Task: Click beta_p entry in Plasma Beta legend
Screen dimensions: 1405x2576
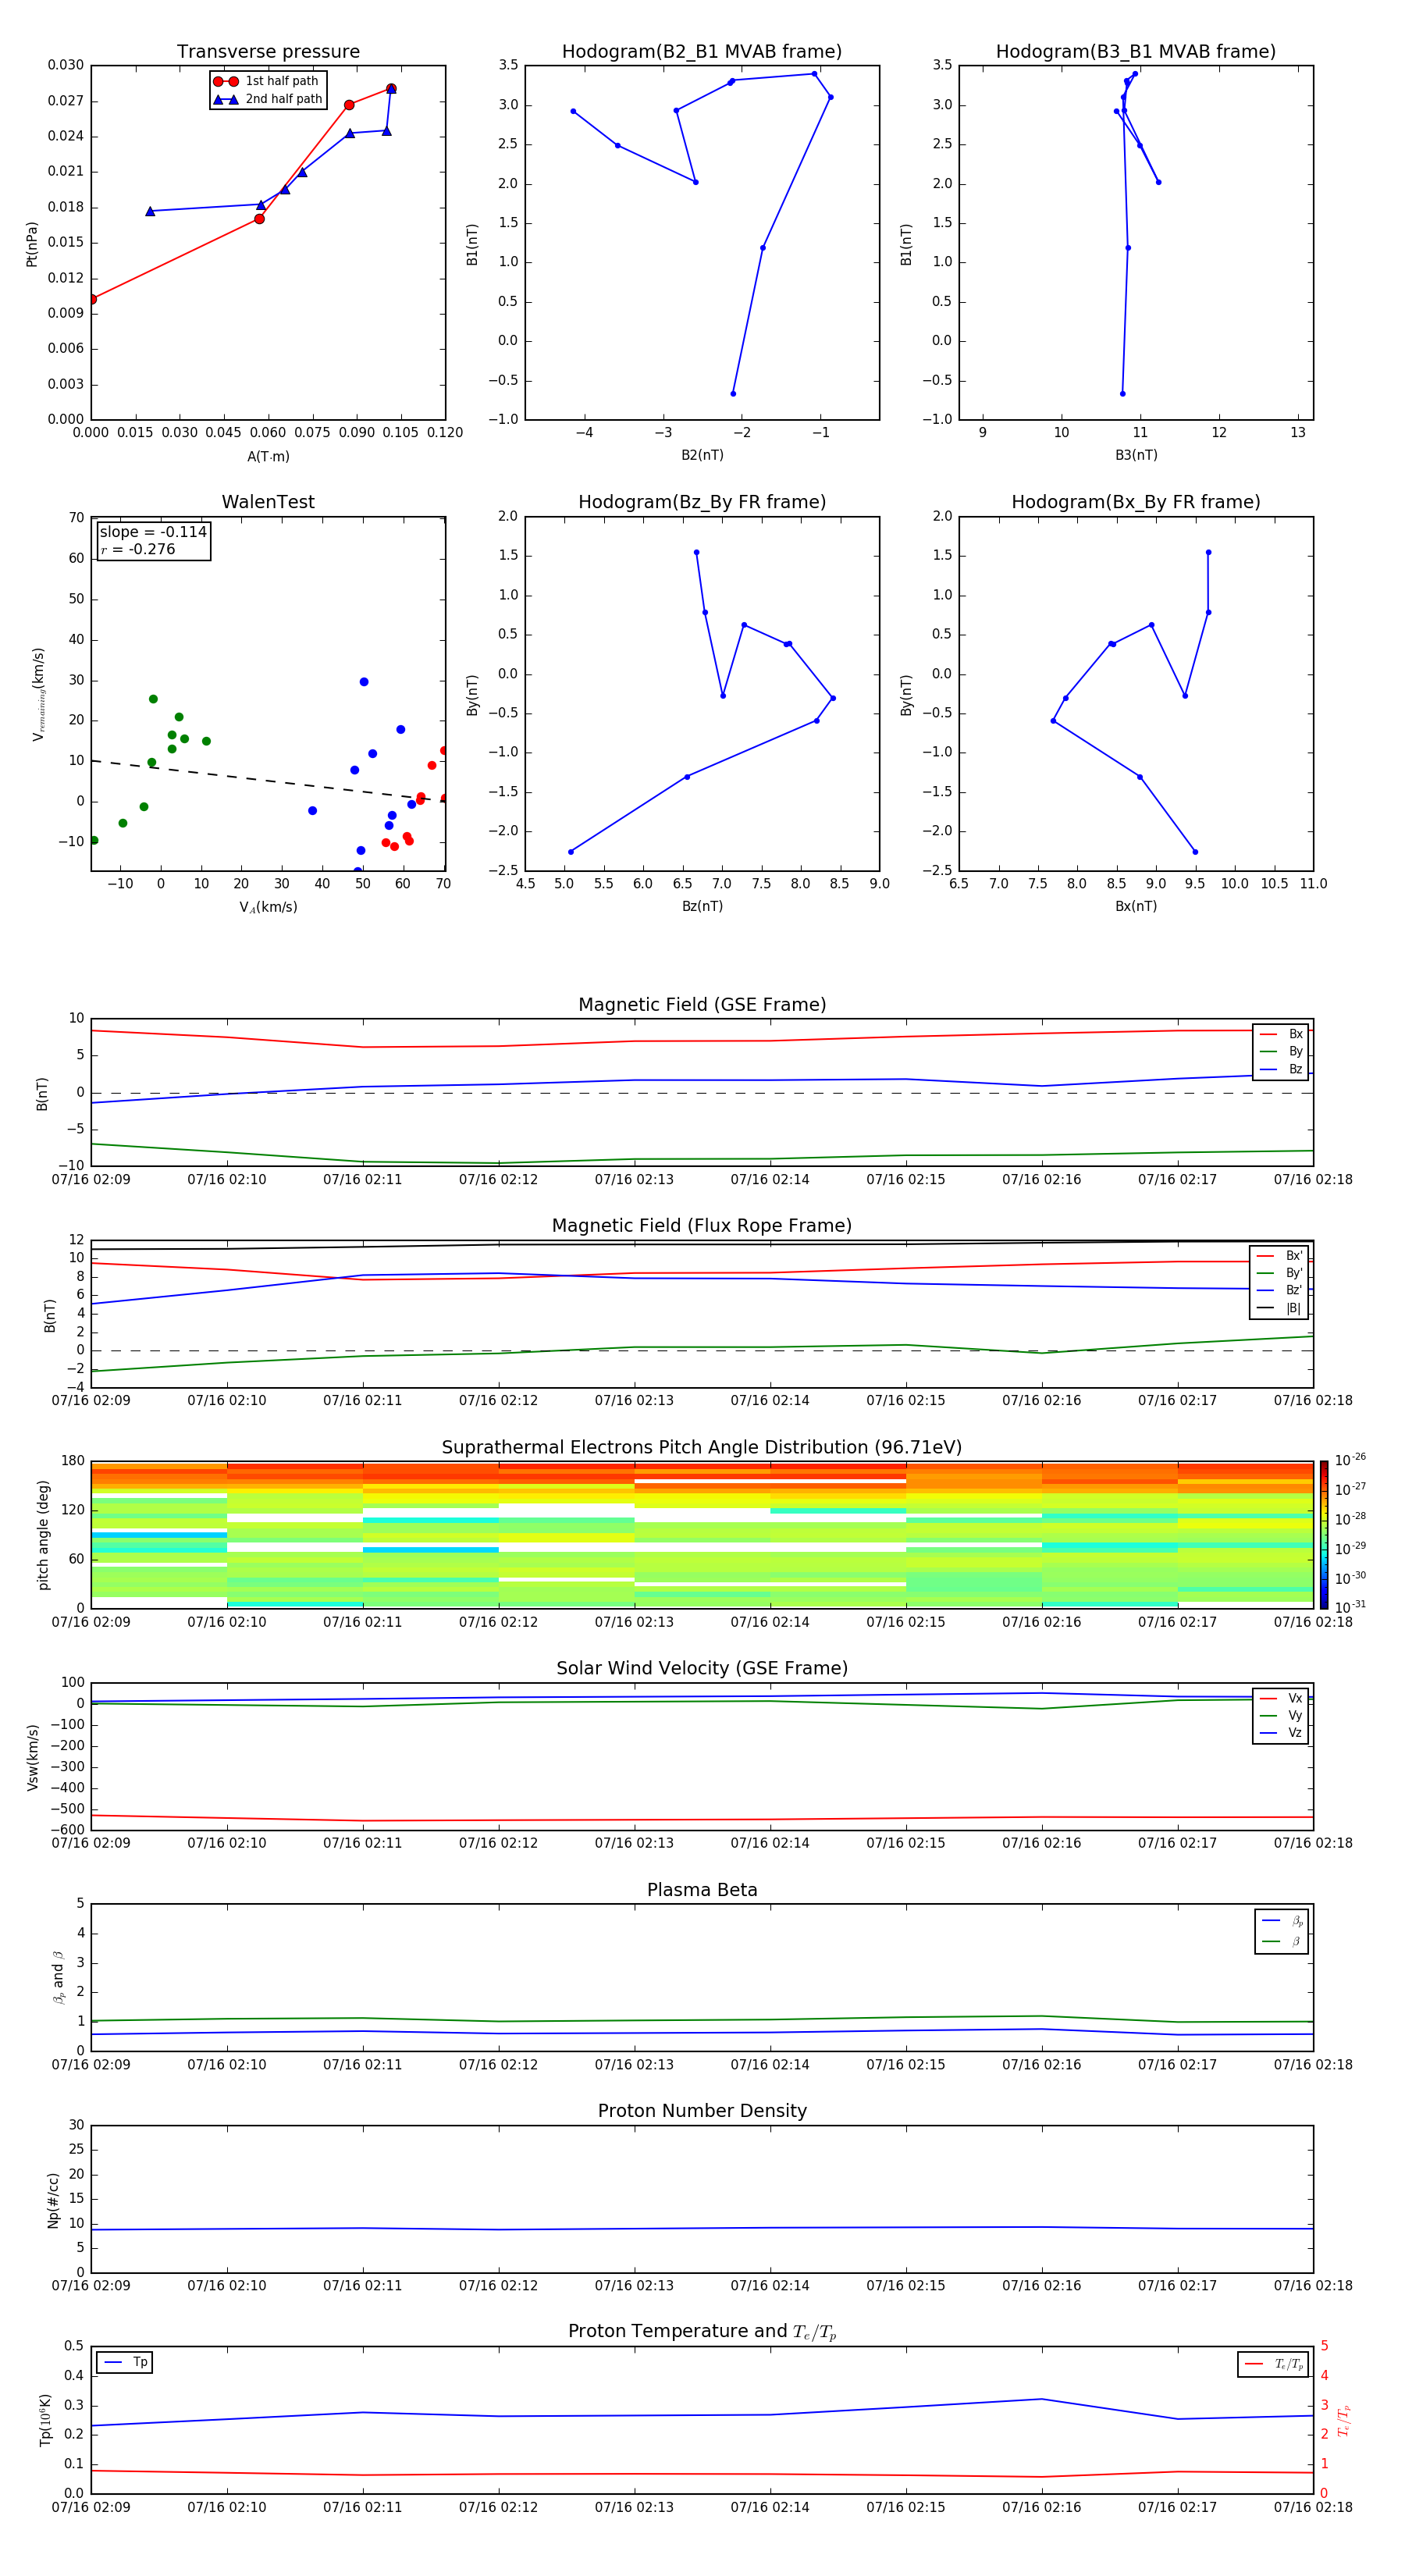Action: pos(1282,1921)
